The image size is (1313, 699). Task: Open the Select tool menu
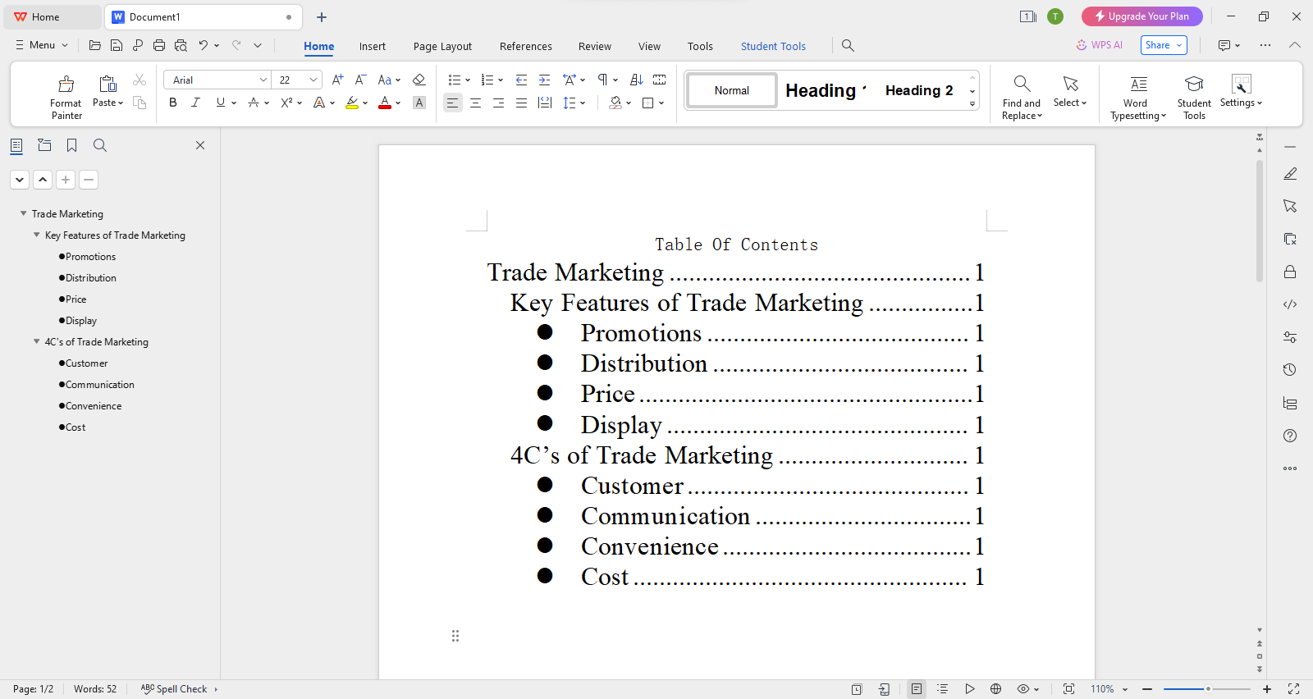pos(1070,91)
